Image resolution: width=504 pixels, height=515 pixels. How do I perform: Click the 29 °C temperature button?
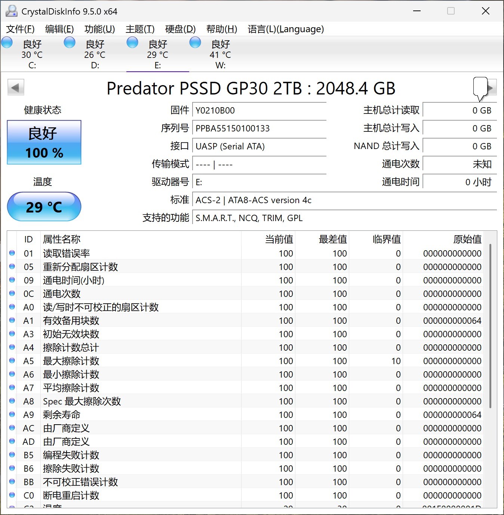tap(44, 207)
